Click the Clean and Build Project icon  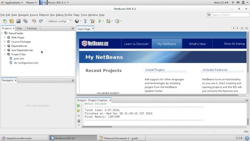(93, 21)
